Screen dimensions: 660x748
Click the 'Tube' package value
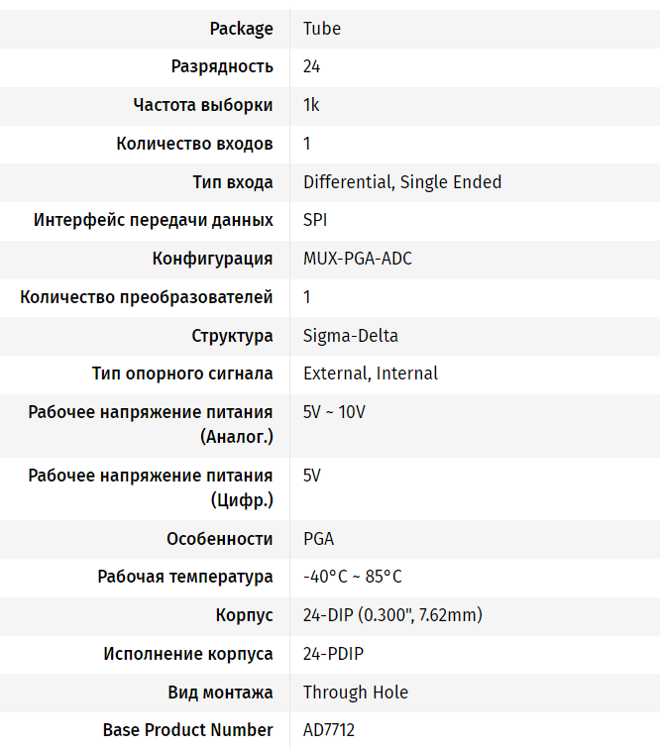coord(322,29)
